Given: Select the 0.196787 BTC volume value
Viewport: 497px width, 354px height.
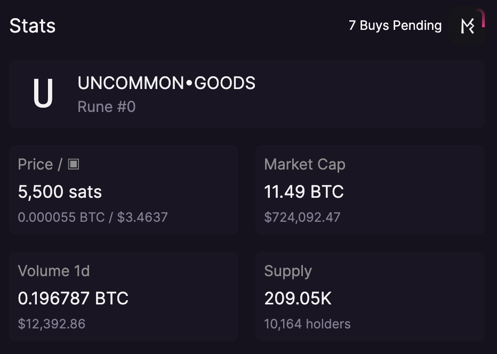Looking at the screenshot, I should coord(73,299).
